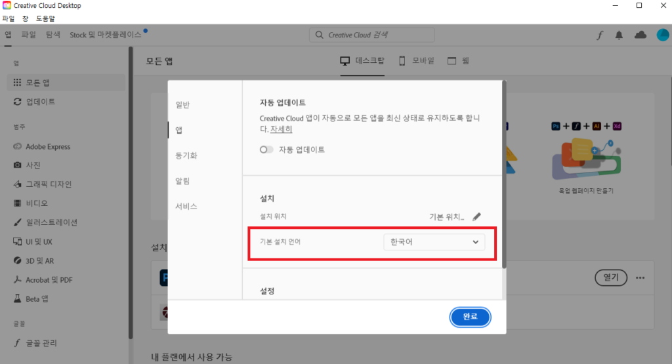Select 동기화 in preferences sidebar
The height and width of the screenshot is (364, 672).
click(x=186, y=155)
